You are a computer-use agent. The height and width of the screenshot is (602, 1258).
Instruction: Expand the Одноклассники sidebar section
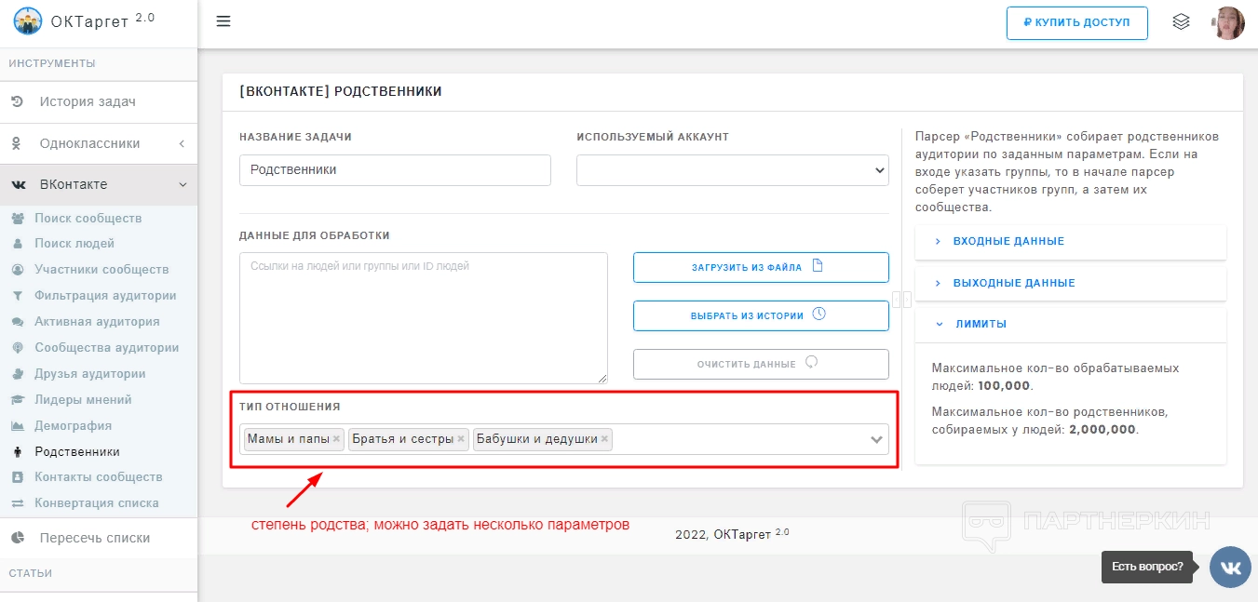coord(99,143)
